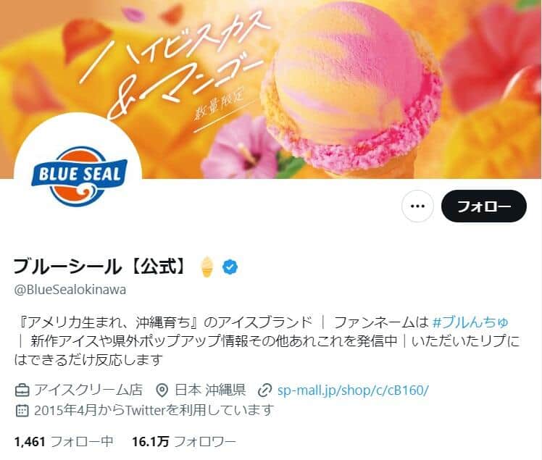
Task: Open the sp-mall.jp/shop/c/cB160/ link
Action: (353, 390)
